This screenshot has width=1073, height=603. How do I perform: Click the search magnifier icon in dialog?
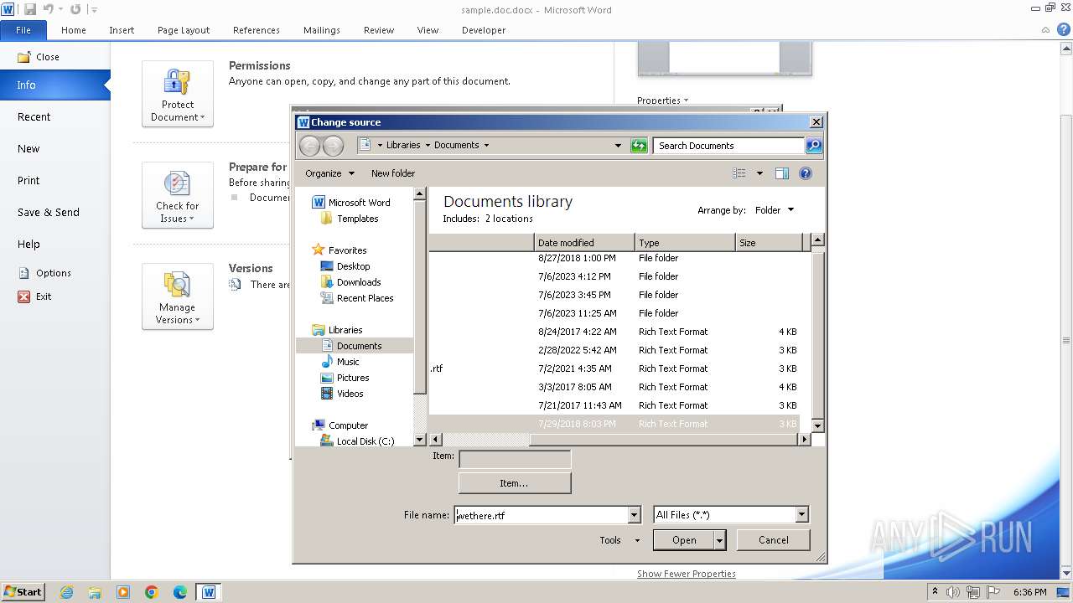[x=813, y=146]
